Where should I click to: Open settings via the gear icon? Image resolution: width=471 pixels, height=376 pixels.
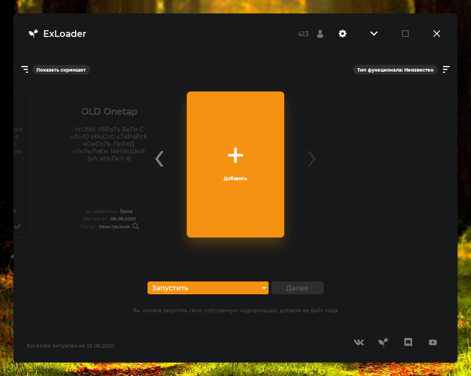[x=343, y=34]
